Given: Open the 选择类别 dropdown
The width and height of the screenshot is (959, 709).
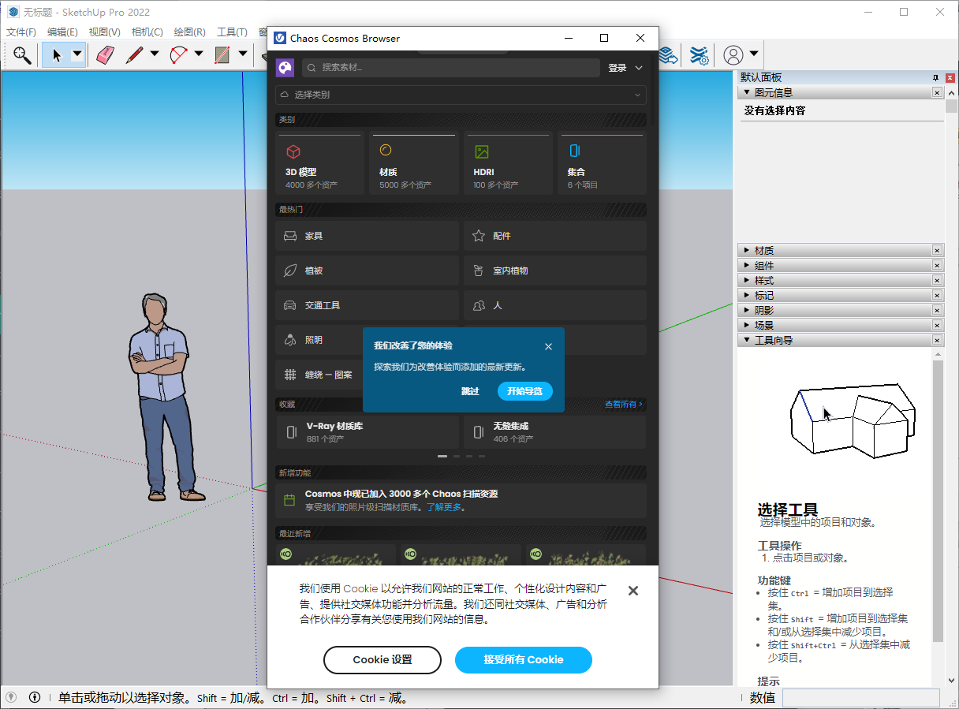Looking at the screenshot, I should pyautogui.click(x=461, y=94).
